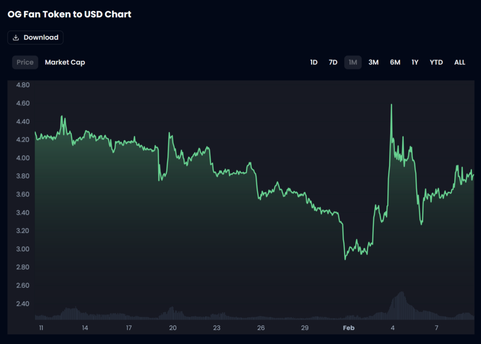481x344 pixels.
Task: Click the 4.80 price axis label
Action: click(23, 85)
